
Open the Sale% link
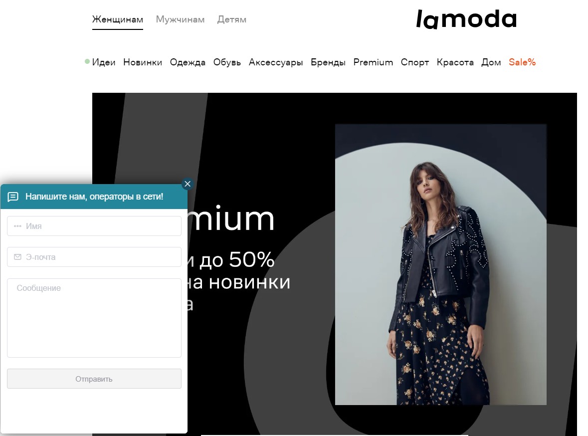pos(522,62)
